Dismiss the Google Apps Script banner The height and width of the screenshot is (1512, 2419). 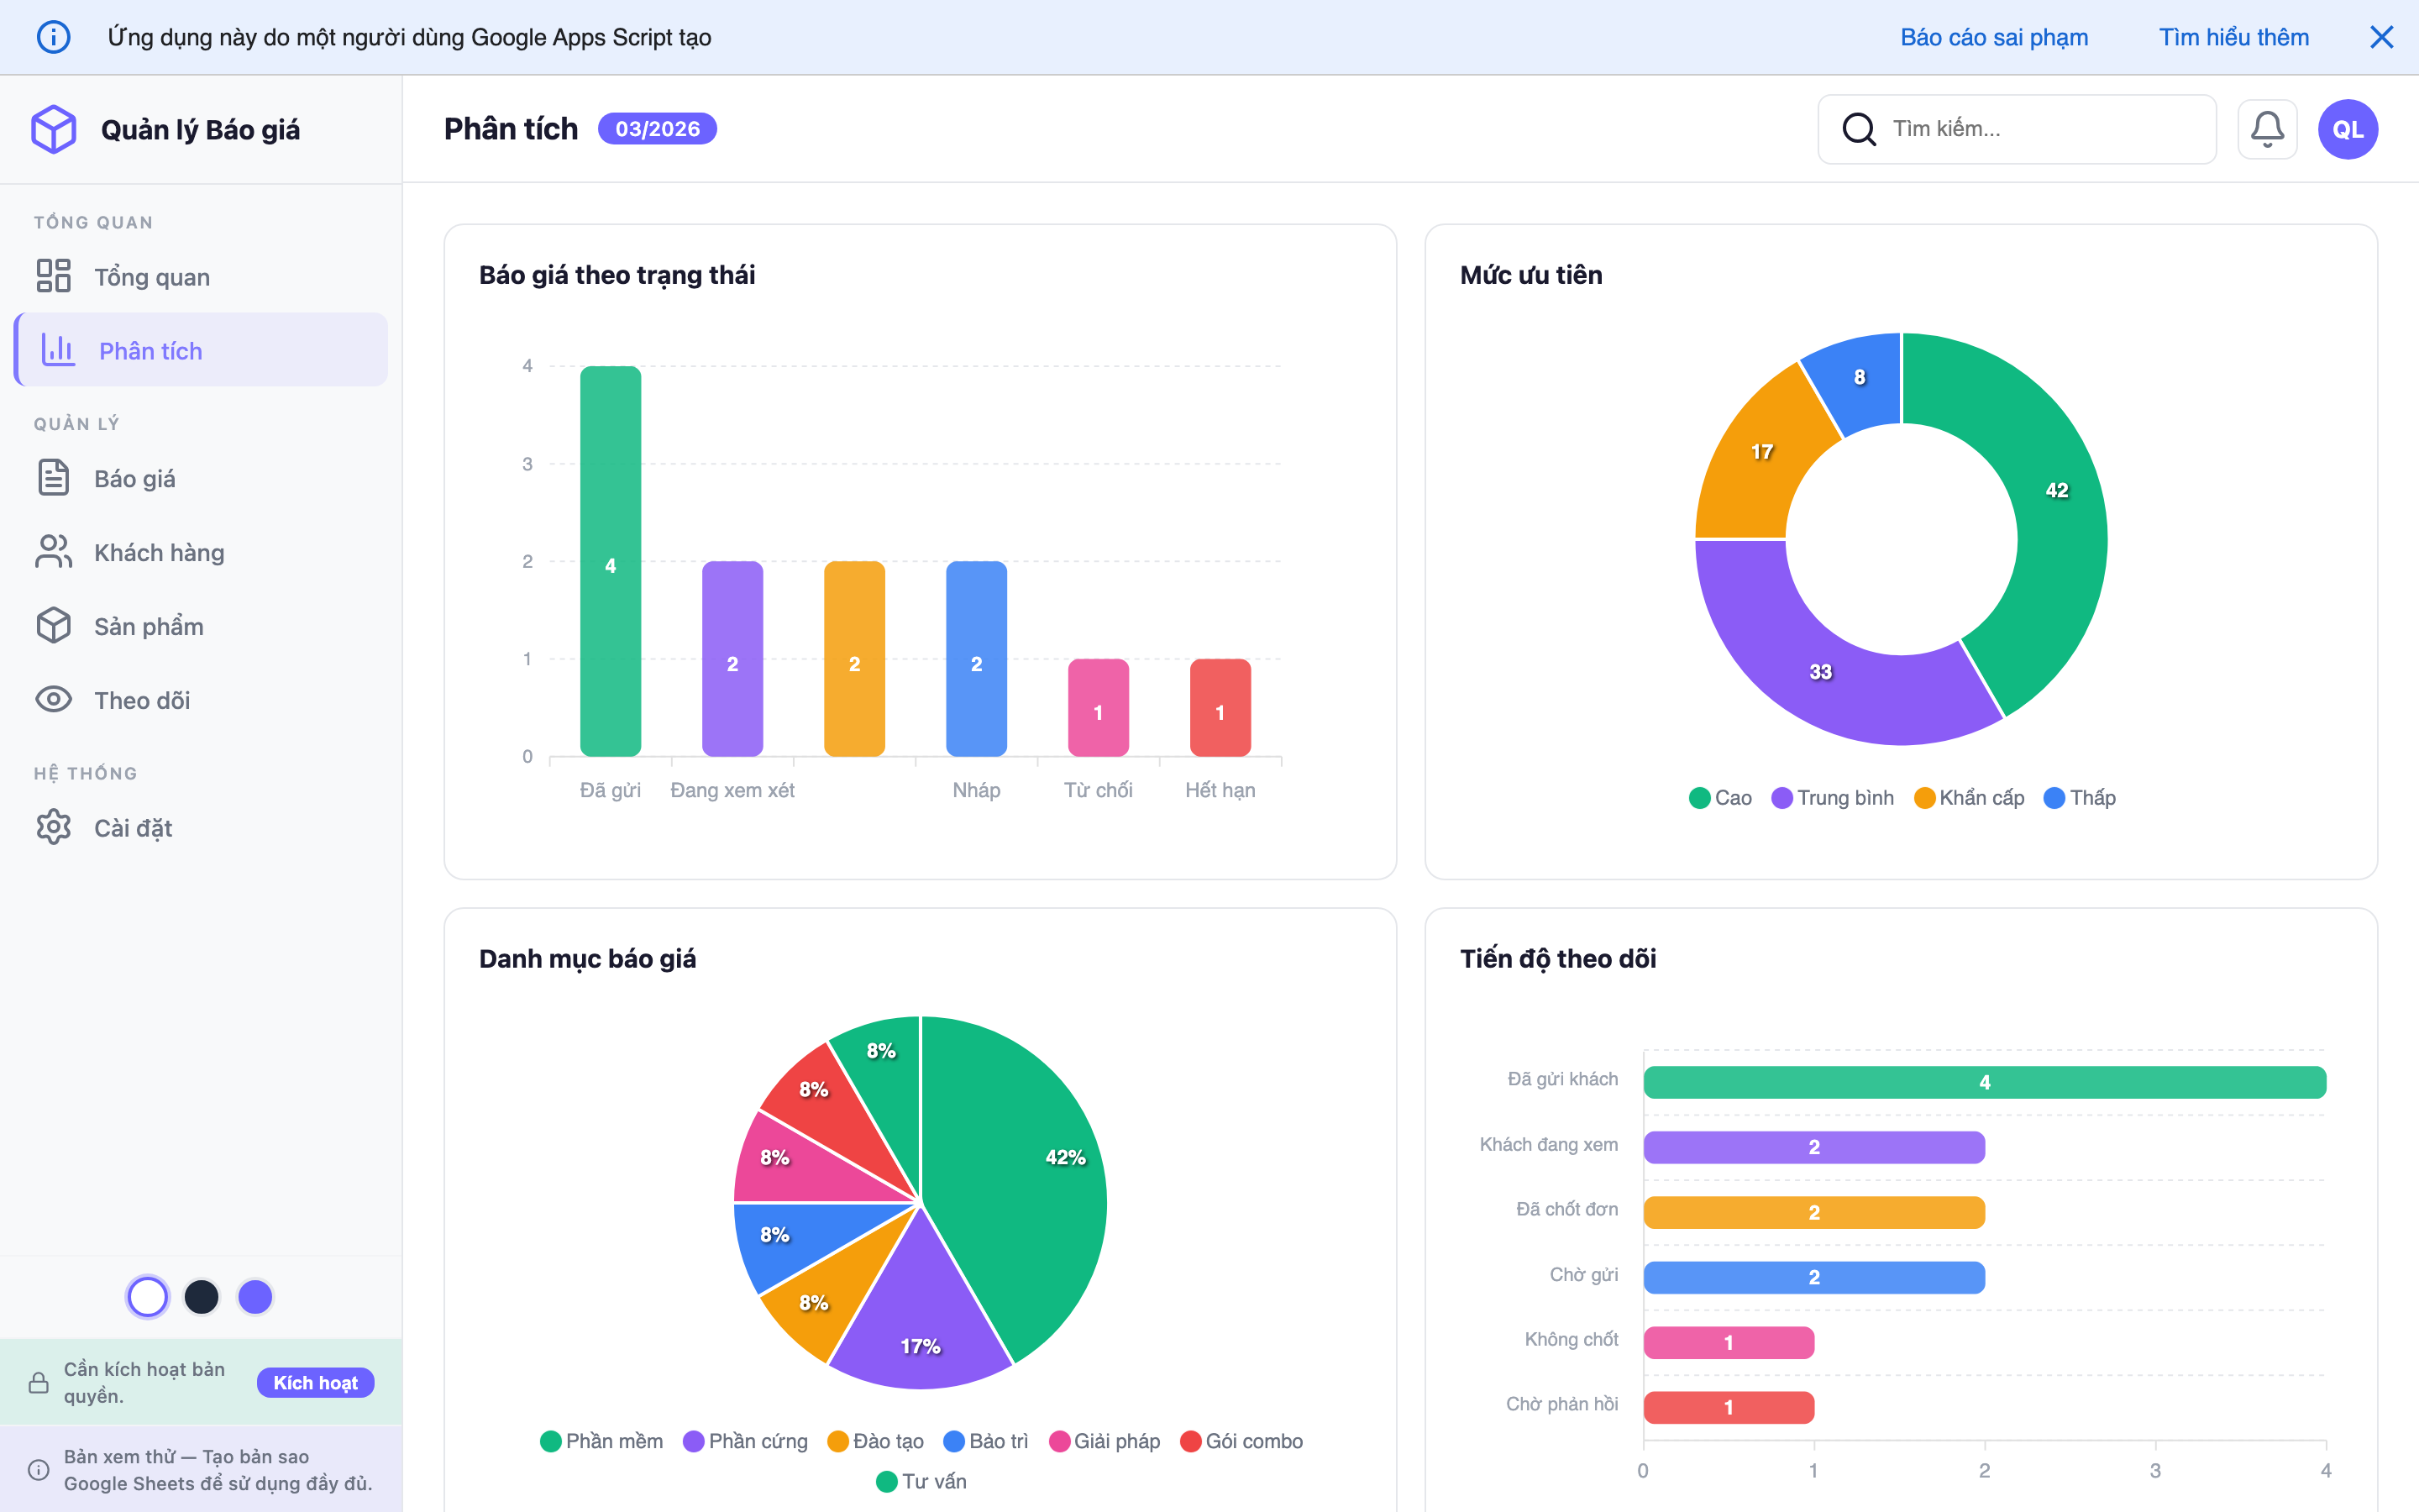[2381, 37]
